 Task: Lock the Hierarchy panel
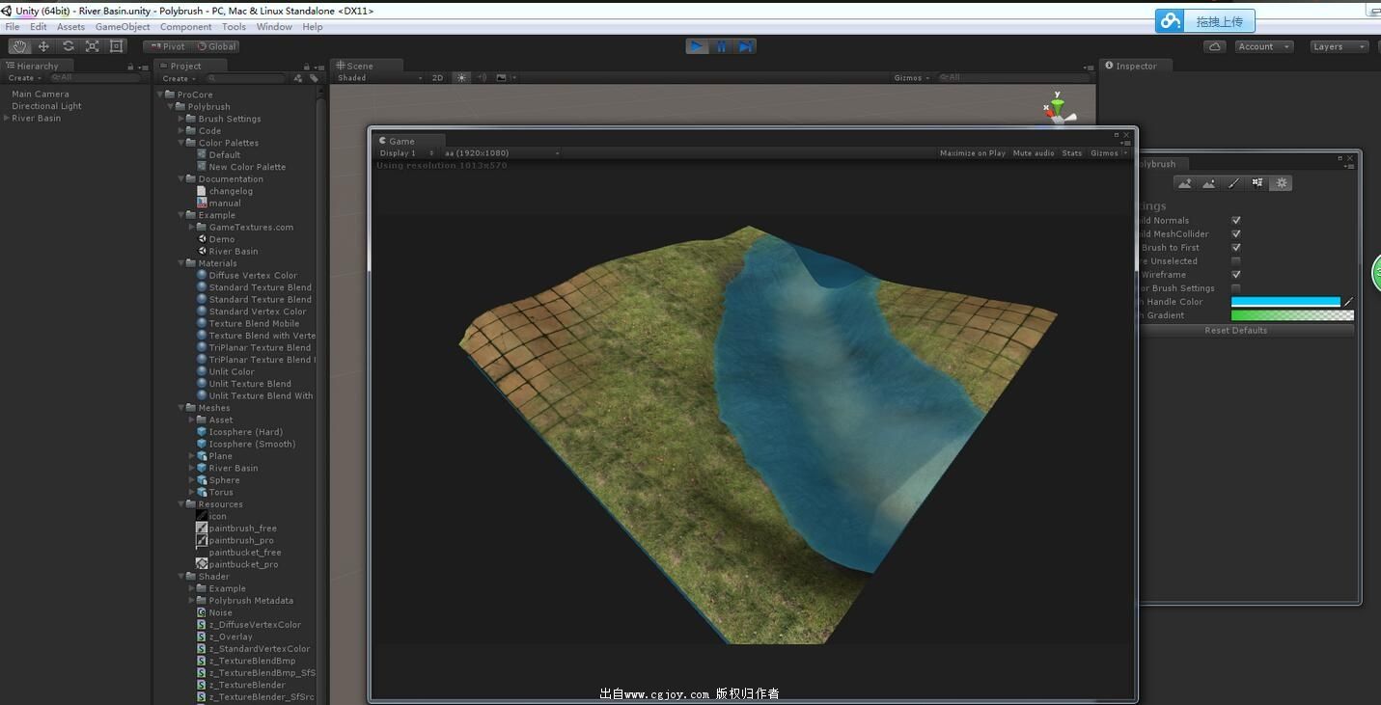coord(130,67)
